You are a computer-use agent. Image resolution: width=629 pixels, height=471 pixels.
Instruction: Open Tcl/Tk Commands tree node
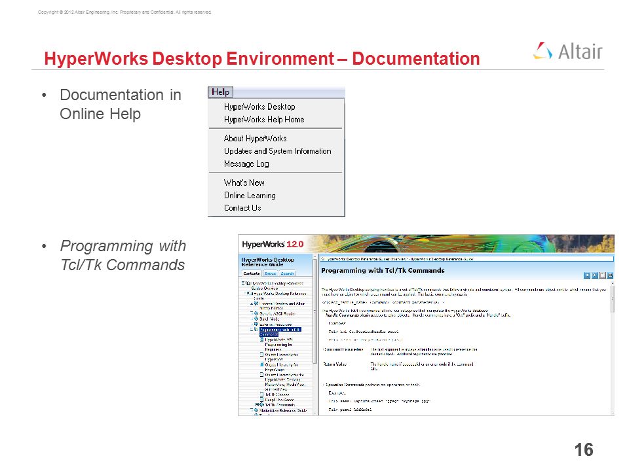tap(280, 405)
